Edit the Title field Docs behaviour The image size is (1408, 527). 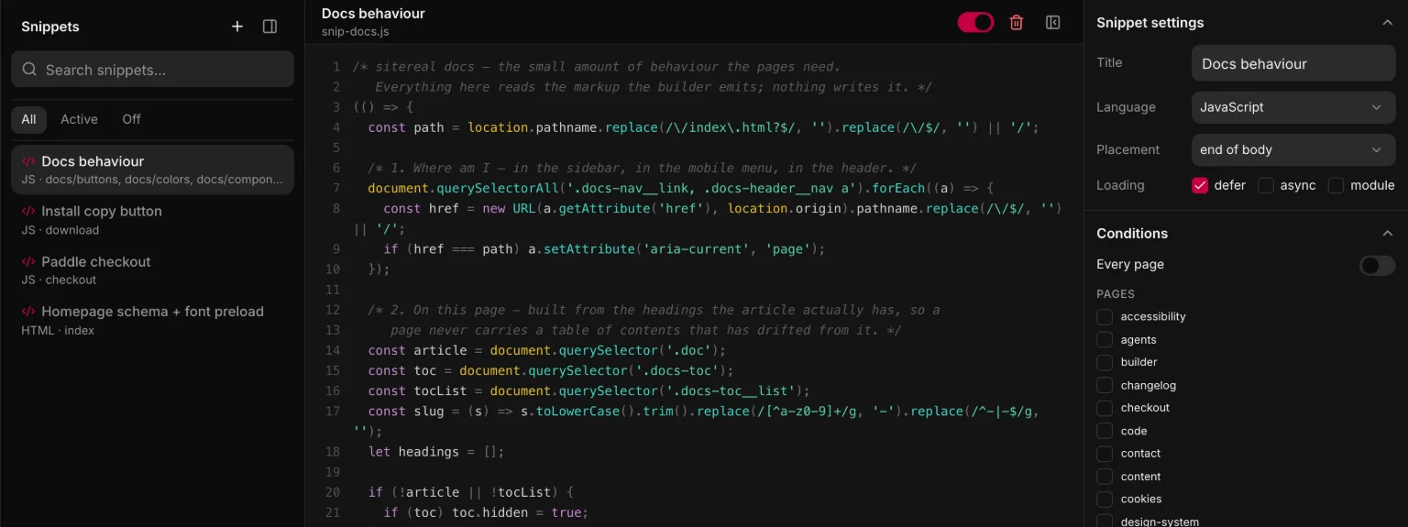tap(1293, 63)
